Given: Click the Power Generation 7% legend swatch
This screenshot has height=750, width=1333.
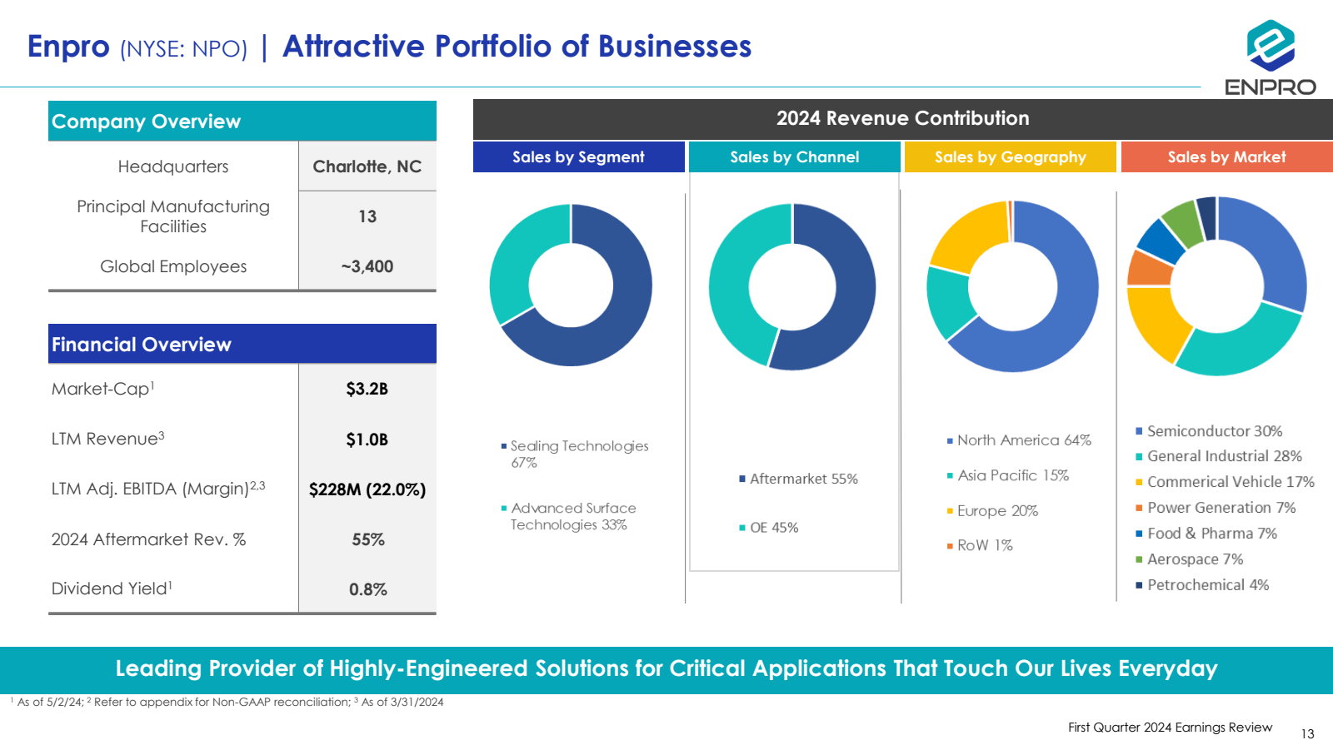Looking at the screenshot, I should (1139, 508).
